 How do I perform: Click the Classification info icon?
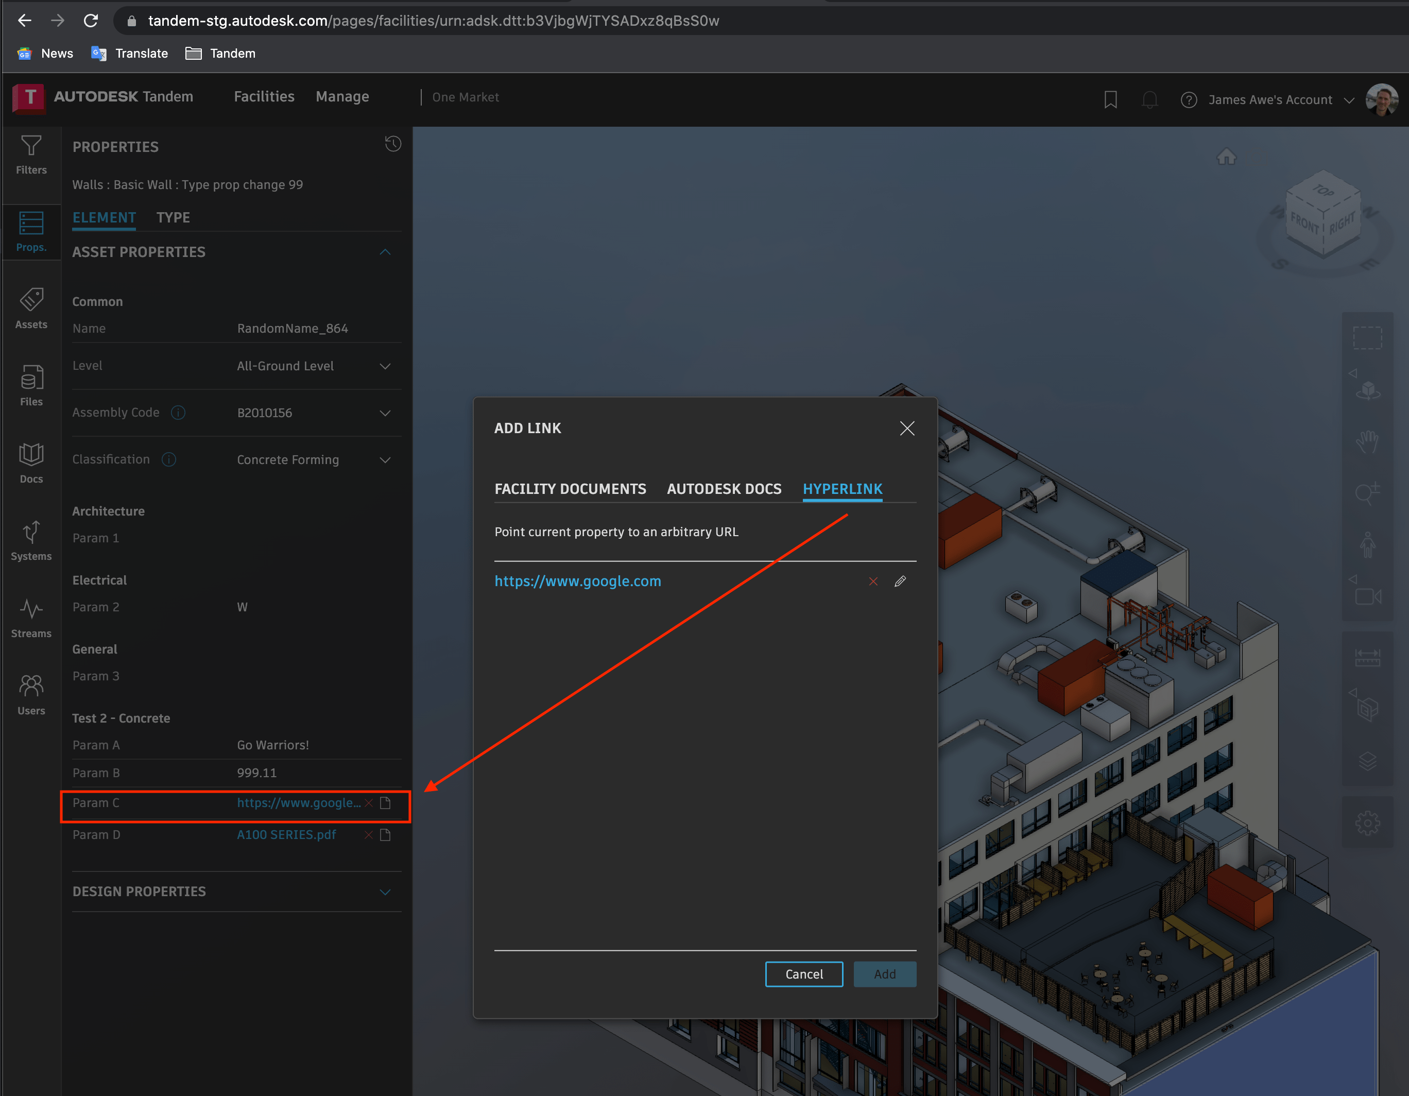pos(168,459)
